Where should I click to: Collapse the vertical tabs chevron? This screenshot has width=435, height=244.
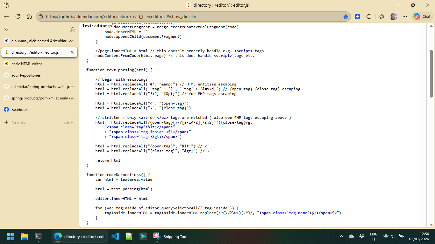[x=6, y=29]
